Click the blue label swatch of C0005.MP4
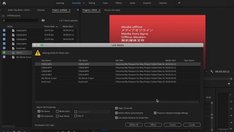234x132 pixels. pyautogui.click(x=4, y=30)
